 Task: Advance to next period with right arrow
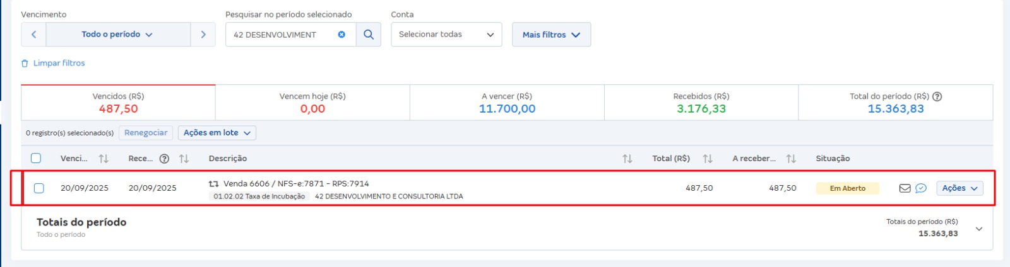click(203, 35)
